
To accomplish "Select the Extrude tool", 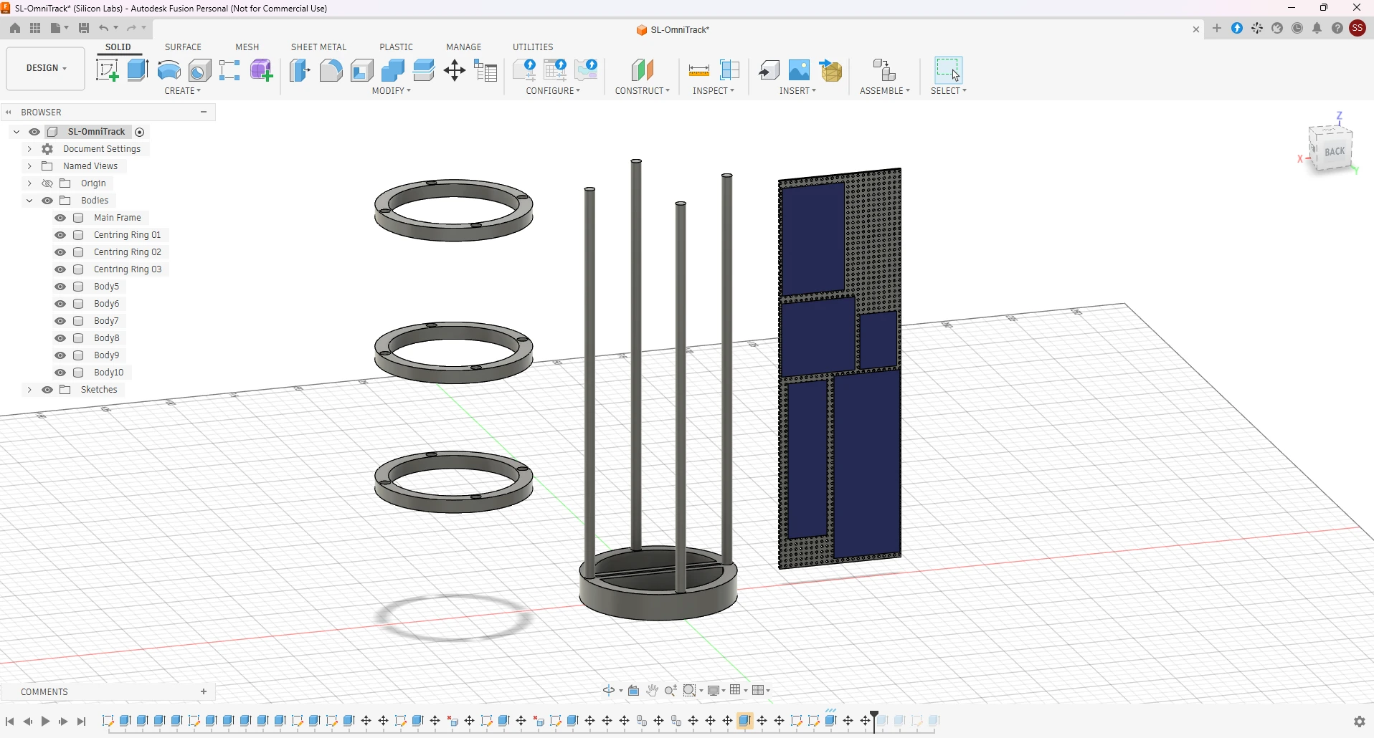I will coord(138,70).
